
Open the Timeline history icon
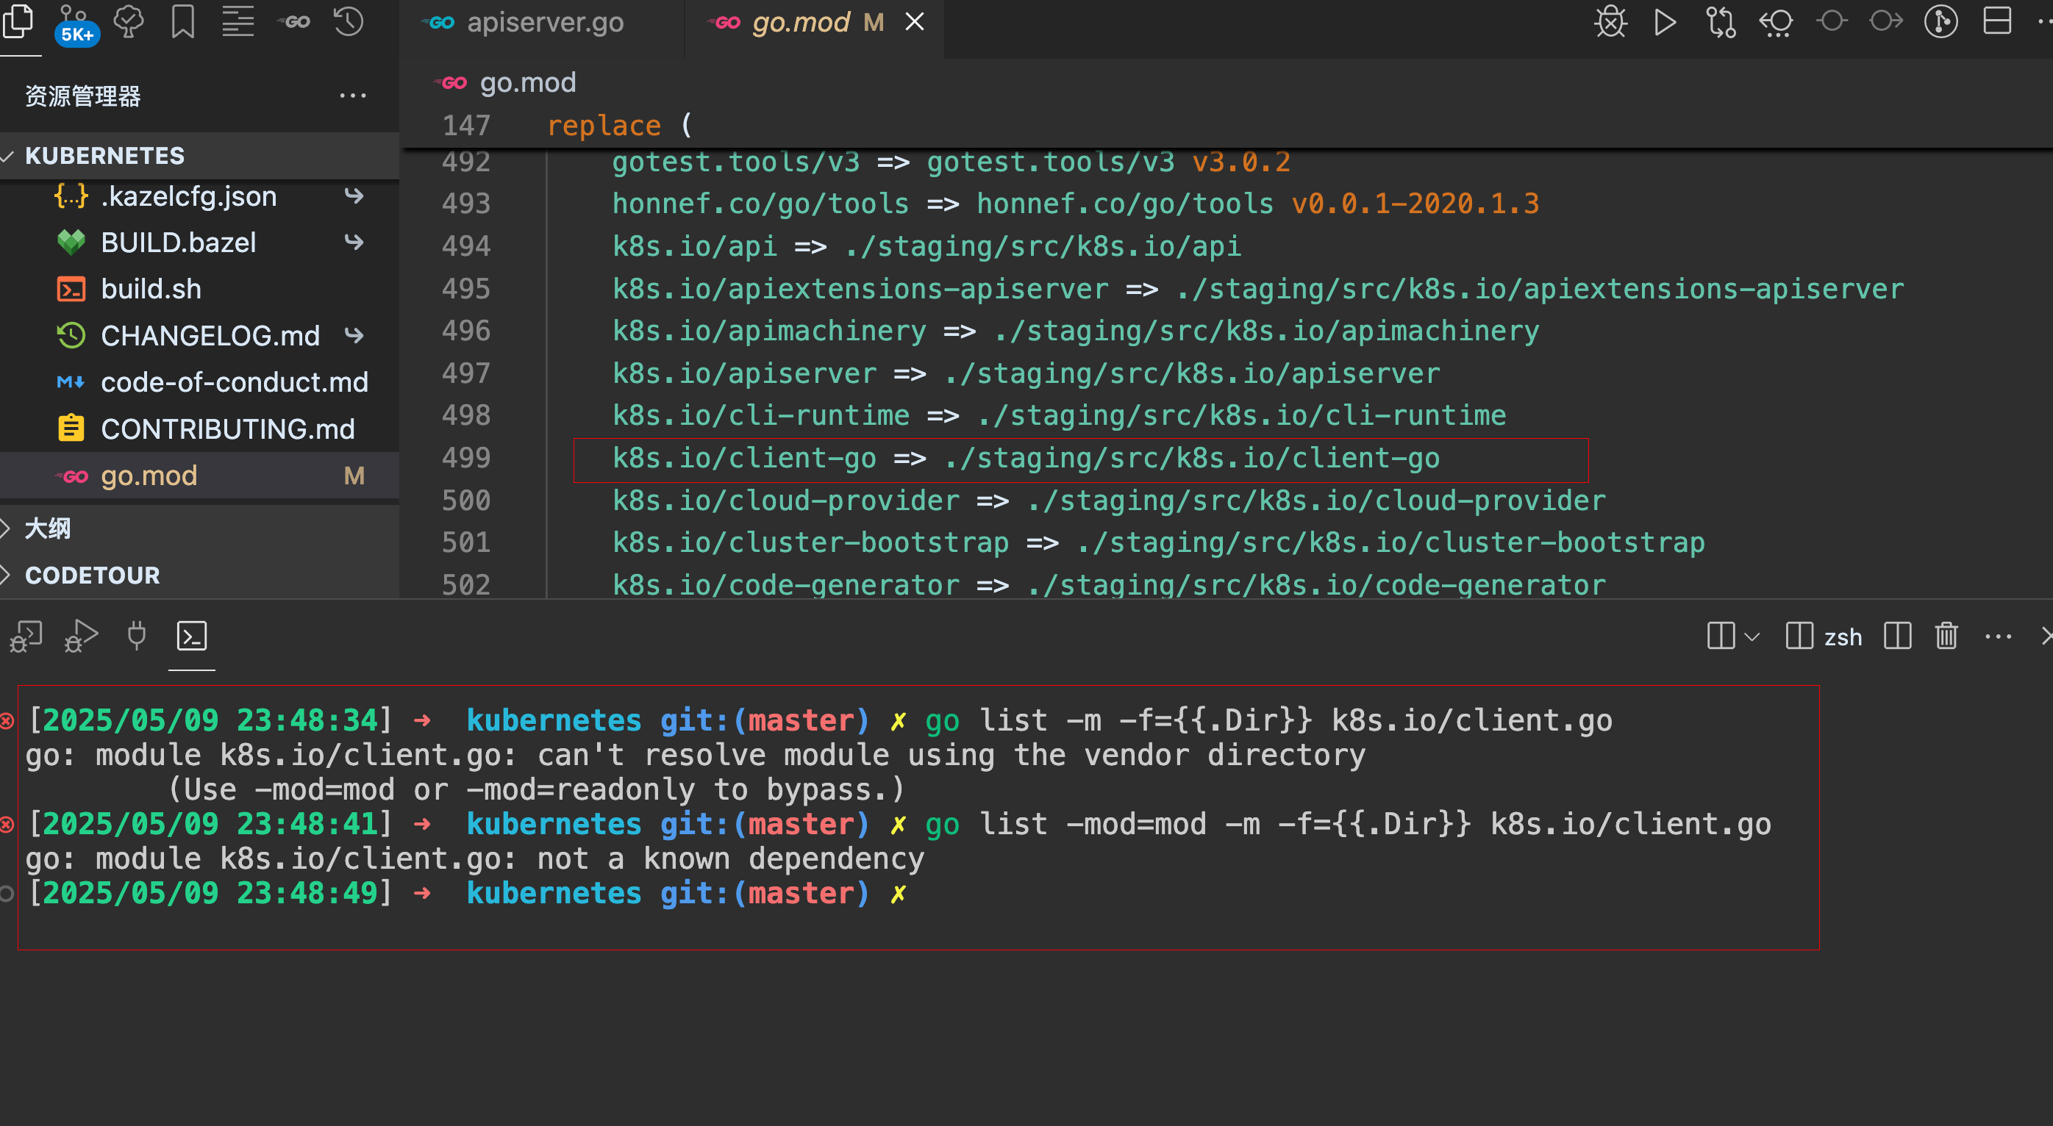(x=349, y=21)
